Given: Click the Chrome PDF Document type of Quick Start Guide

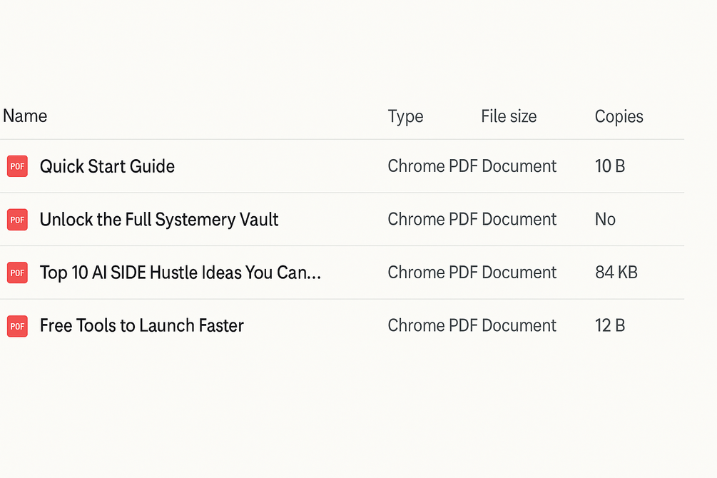Looking at the screenshot, I should point(472,166).
